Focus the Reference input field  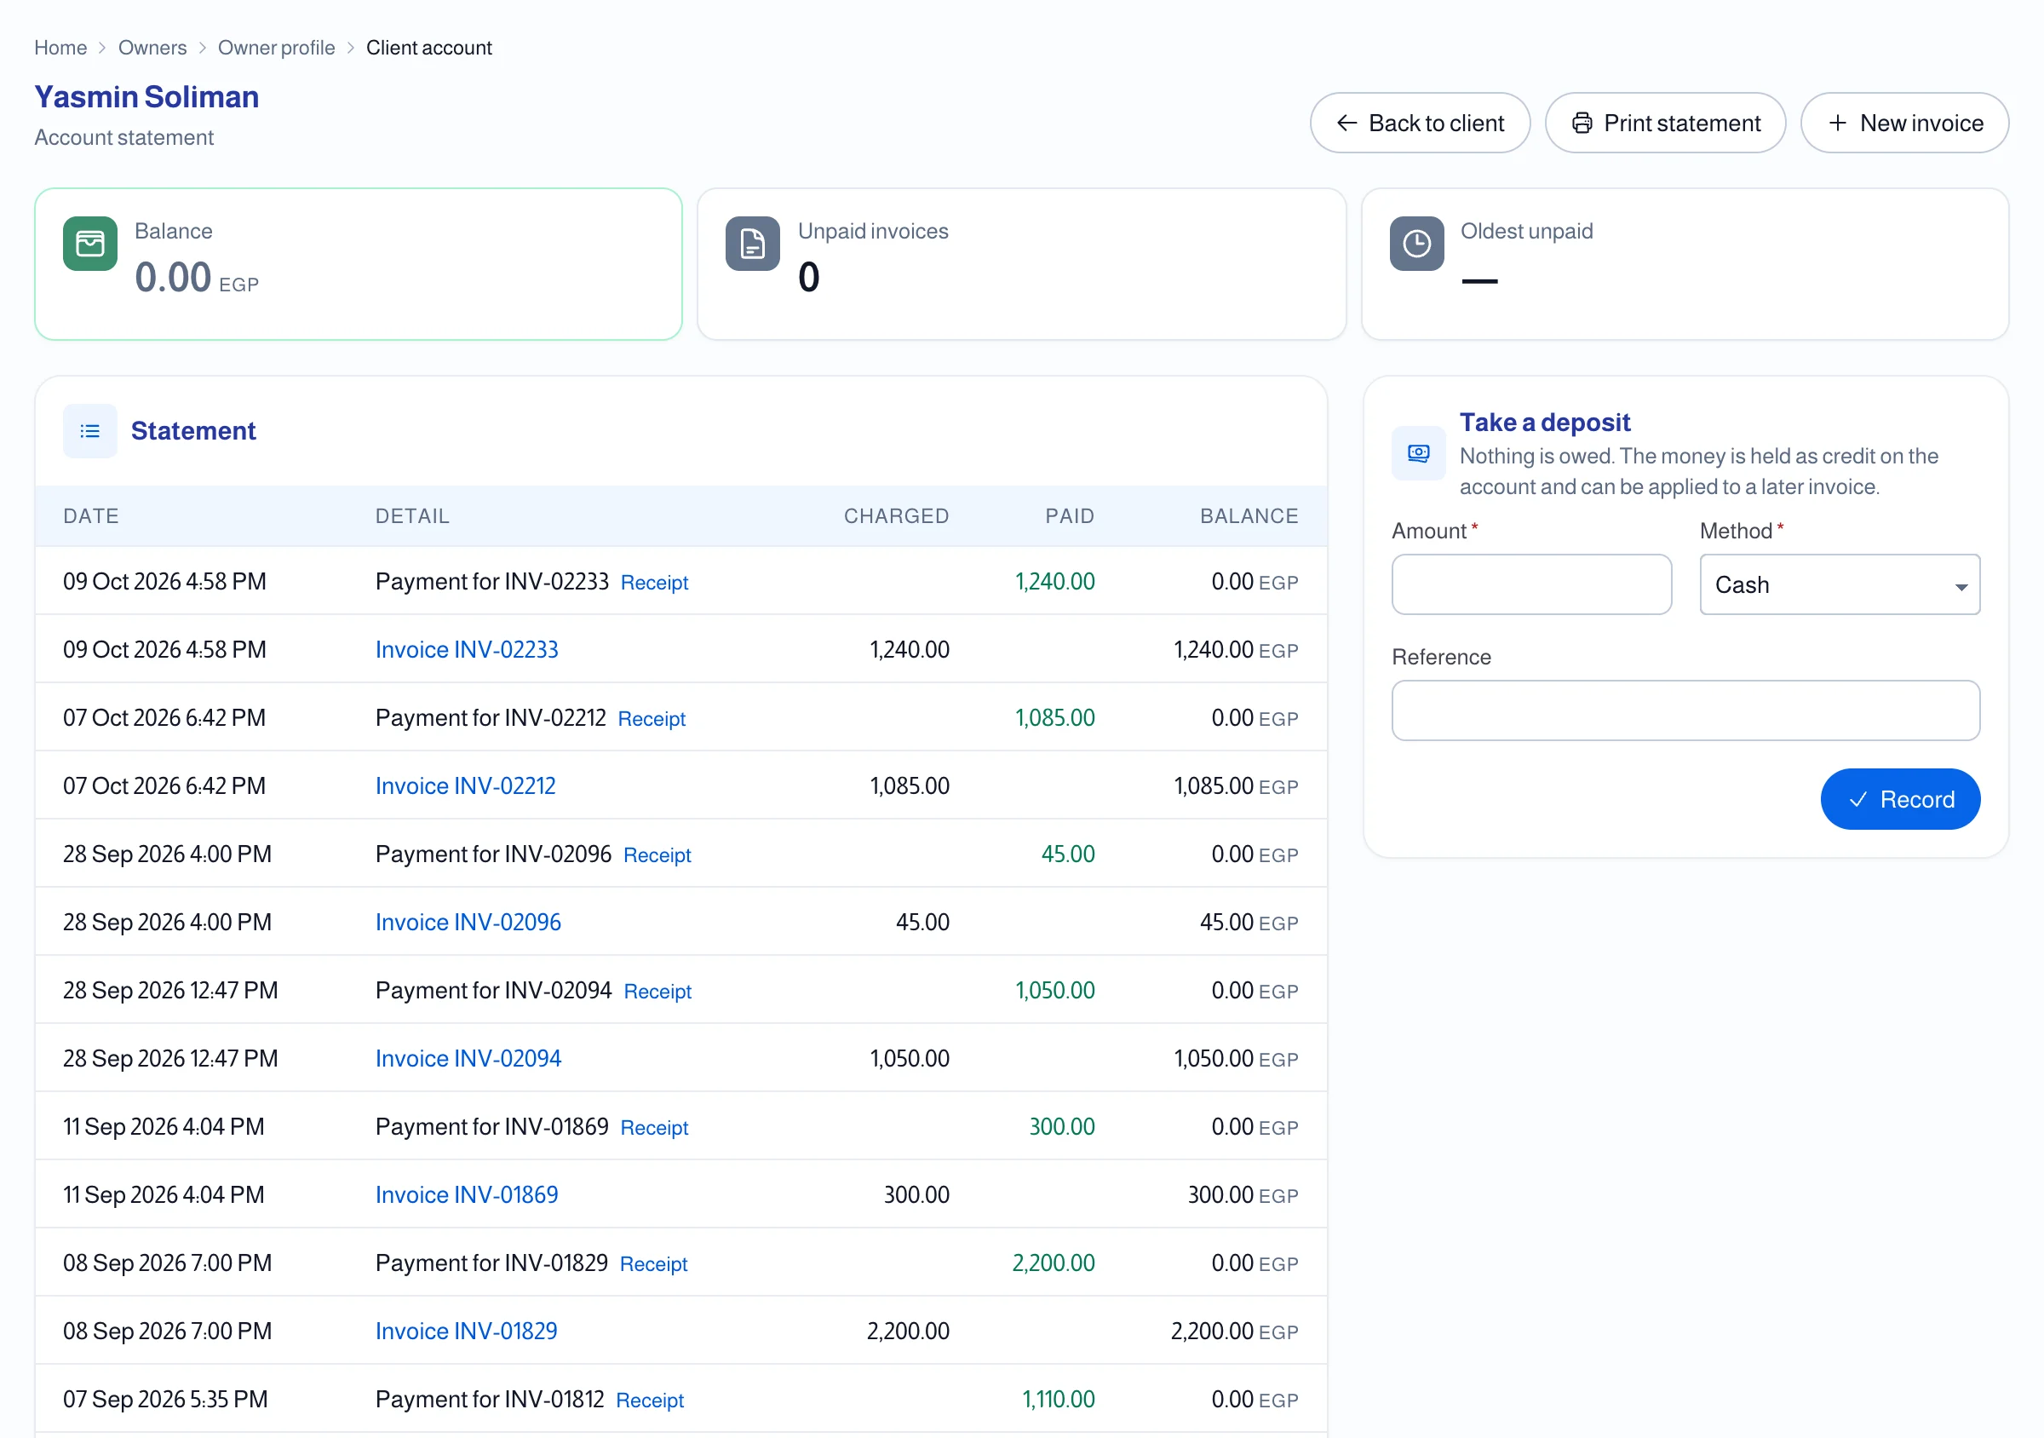click(x=1685, y=710)
